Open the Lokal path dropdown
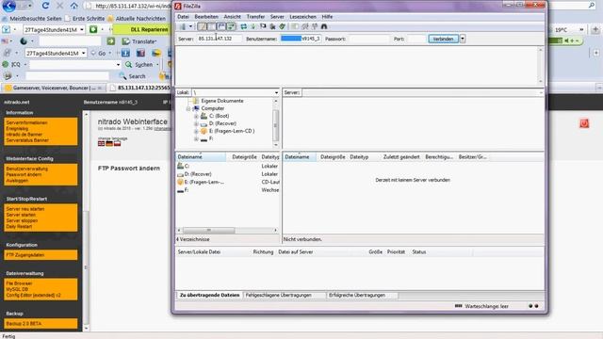 tap(276, 92)
